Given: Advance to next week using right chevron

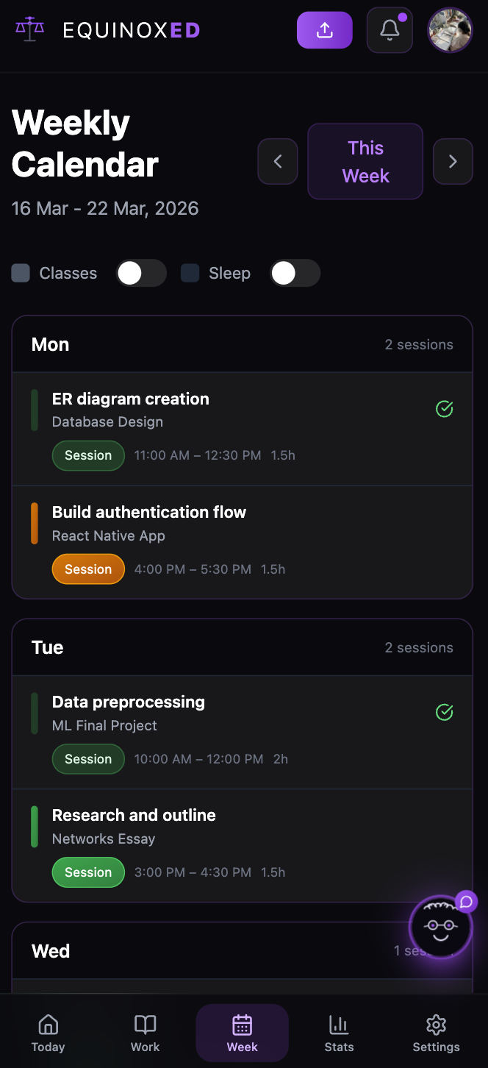Looking at the screenshot, I should pos(453,161).
